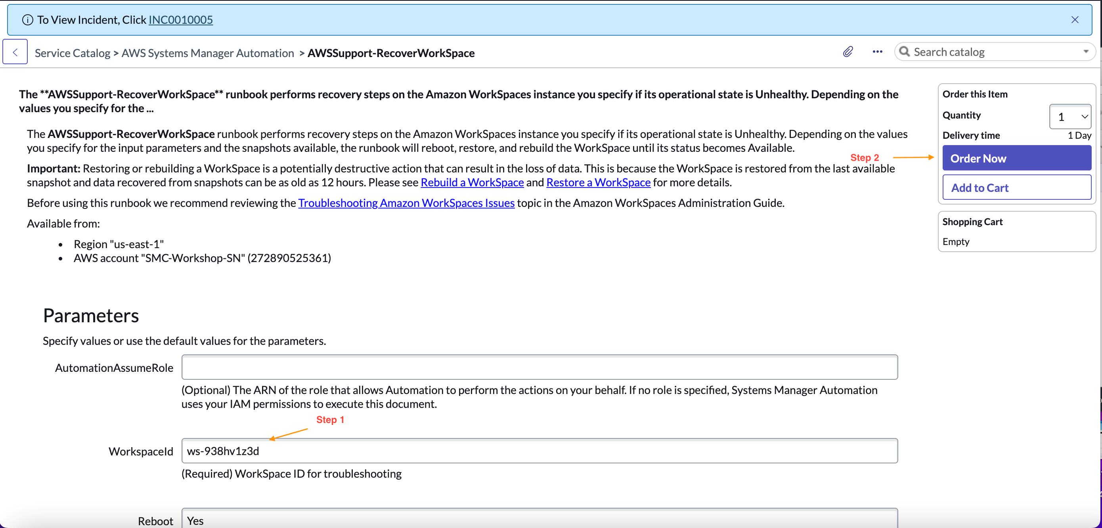Click Add to Cart button

[1015, 187]
